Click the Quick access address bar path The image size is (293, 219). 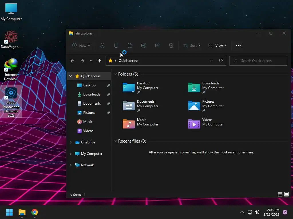(128, 61)
